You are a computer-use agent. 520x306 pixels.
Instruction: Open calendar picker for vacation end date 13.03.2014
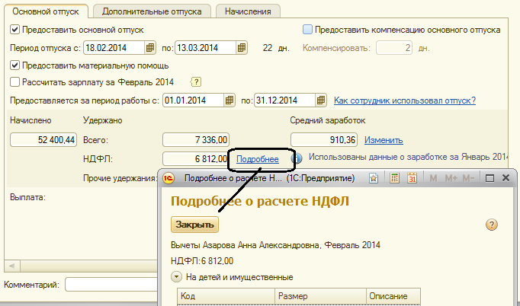242,48
